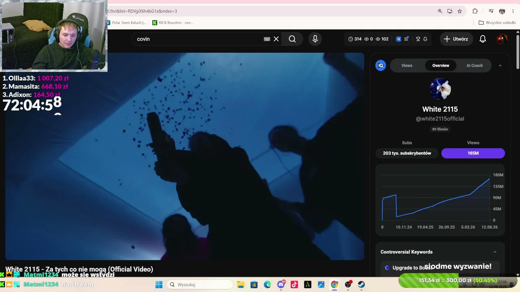Click the small vidIQ bell icon in the stats toolbar
This screenshot has height=292, width=520.
coord(425,39)
